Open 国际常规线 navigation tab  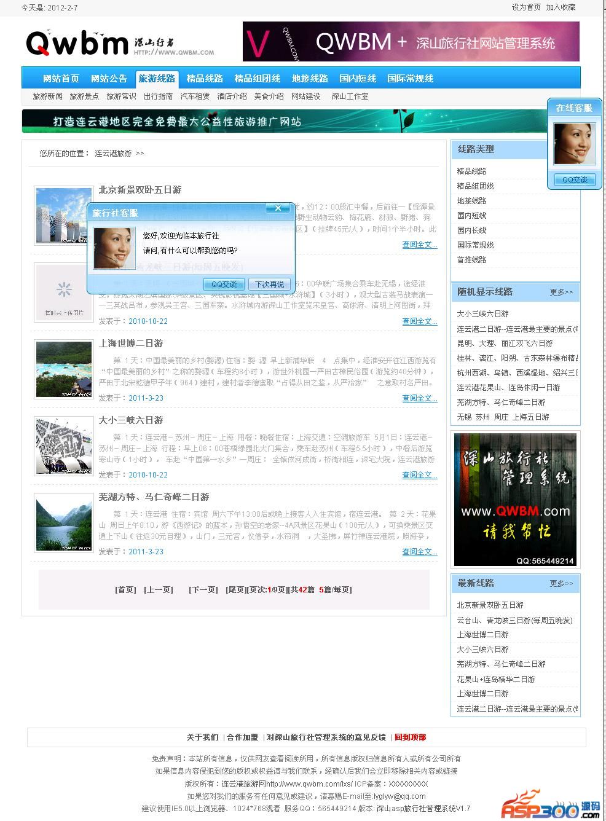411,79
